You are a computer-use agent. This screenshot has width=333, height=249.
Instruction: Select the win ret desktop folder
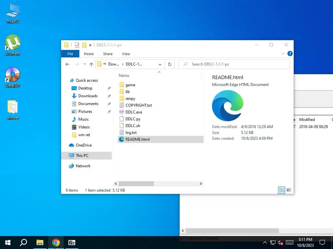tap(13, 110)
